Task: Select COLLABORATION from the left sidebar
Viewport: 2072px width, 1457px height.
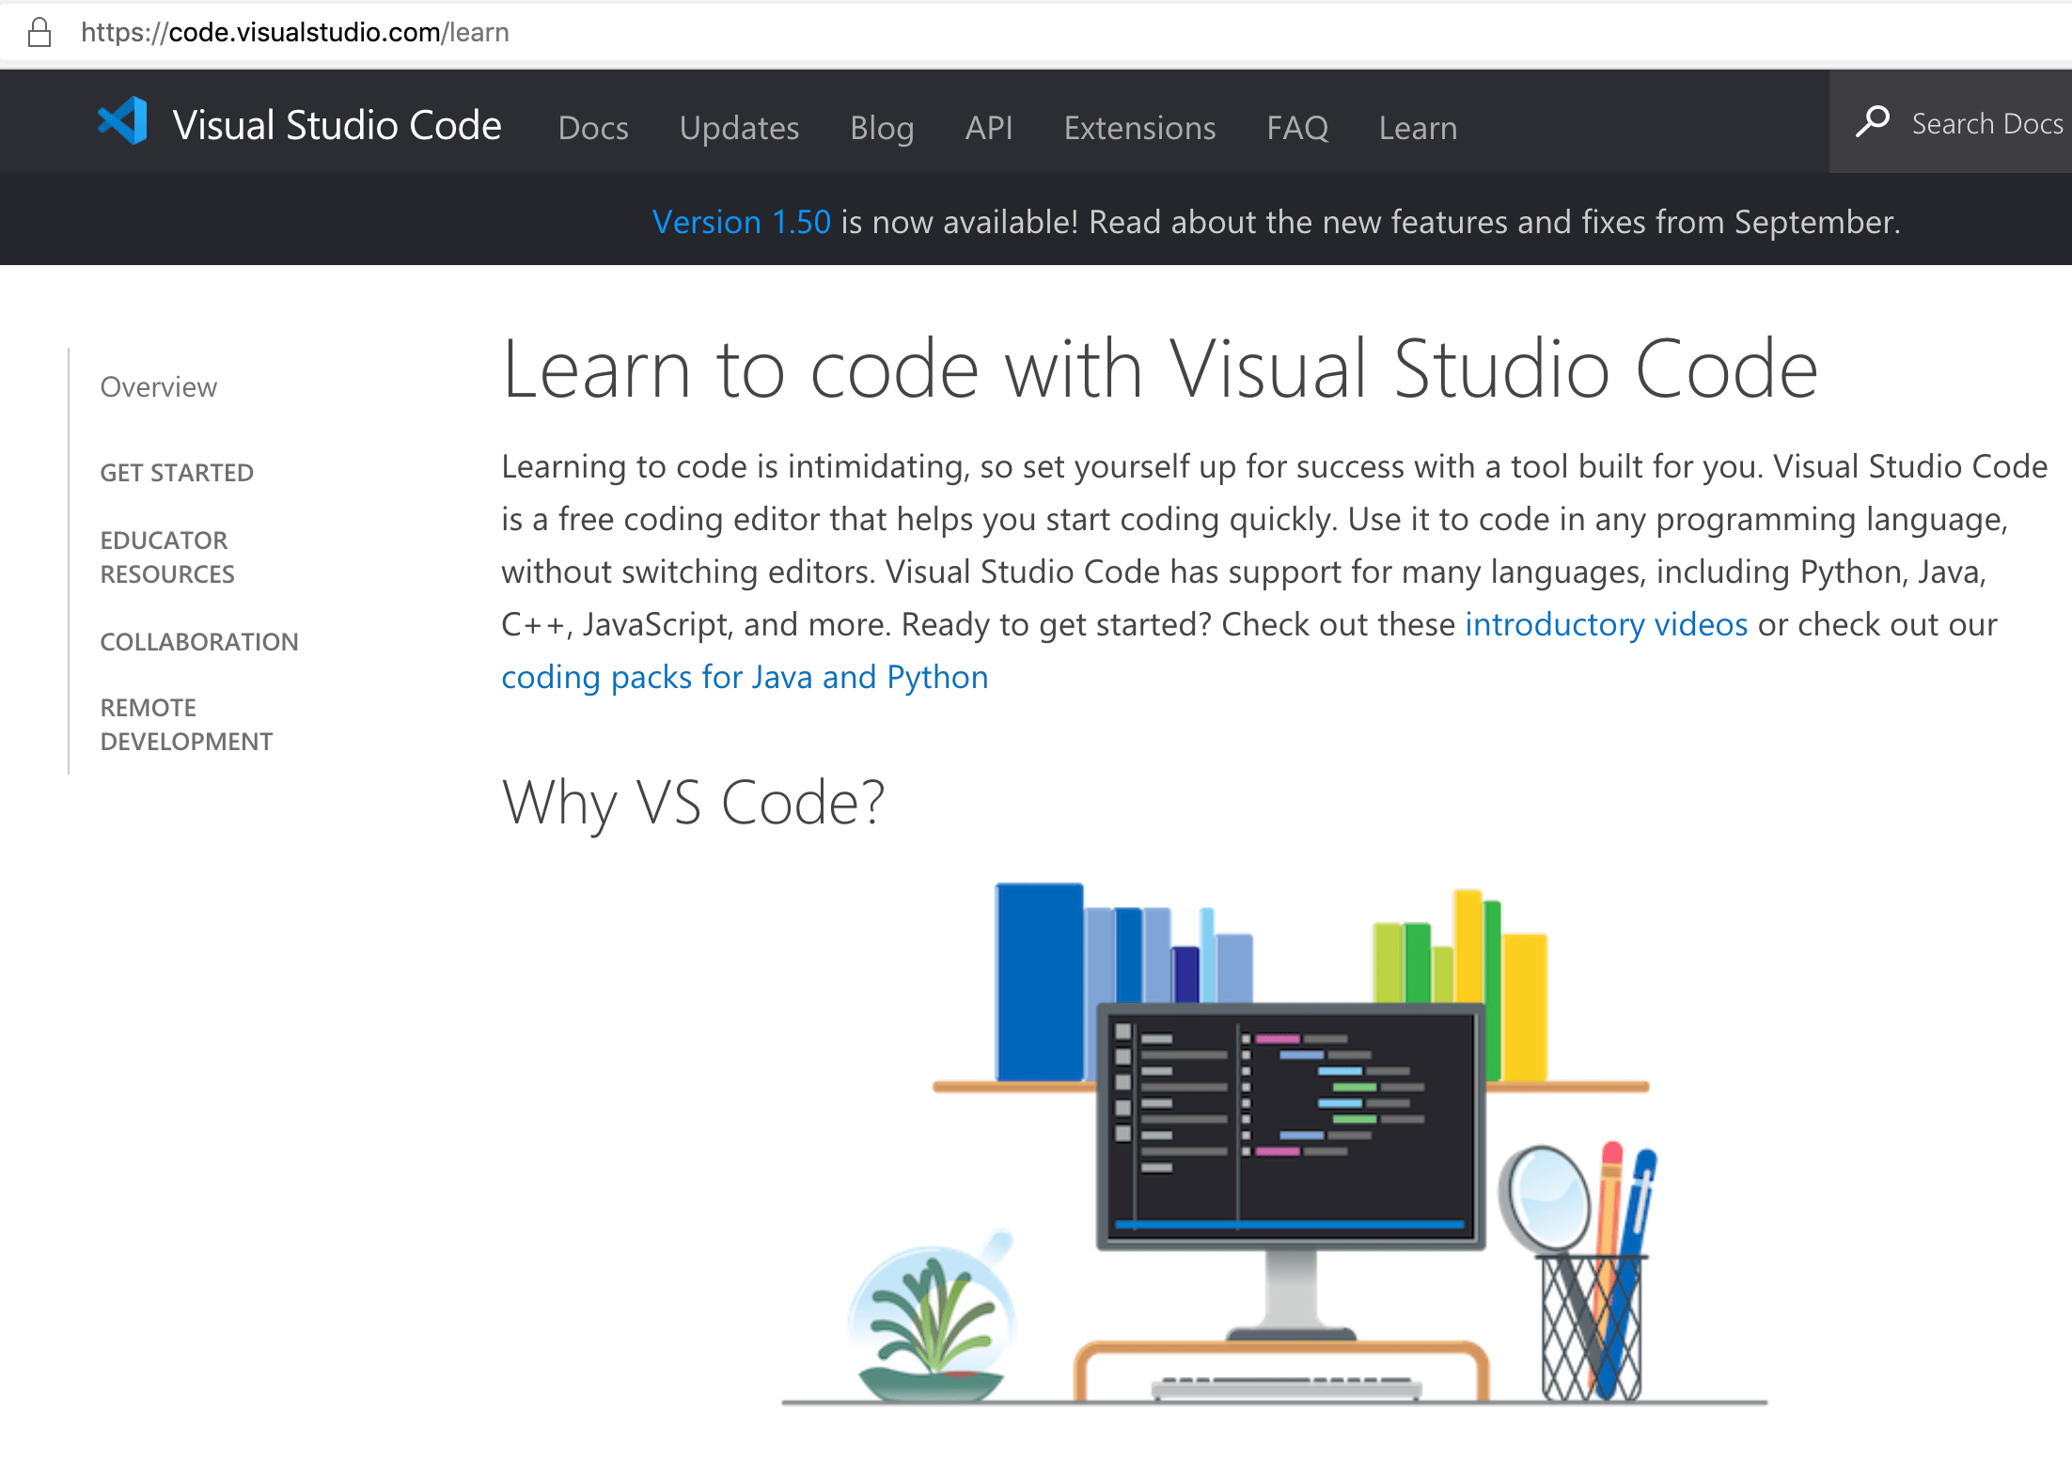Action: [199, 641]
